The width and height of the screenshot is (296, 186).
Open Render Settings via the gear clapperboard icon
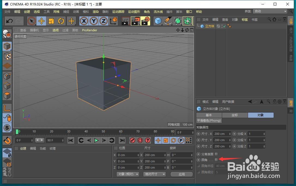tap(144, 21)
